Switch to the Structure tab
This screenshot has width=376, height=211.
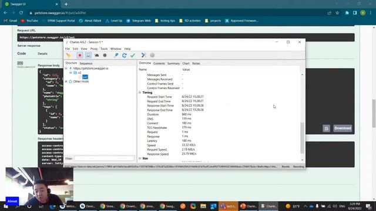pos(71,63)
